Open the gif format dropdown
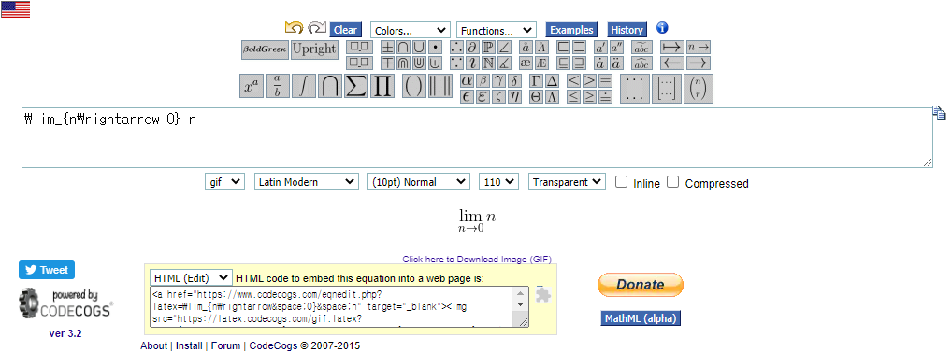951x352 pixels. (225, 182)
